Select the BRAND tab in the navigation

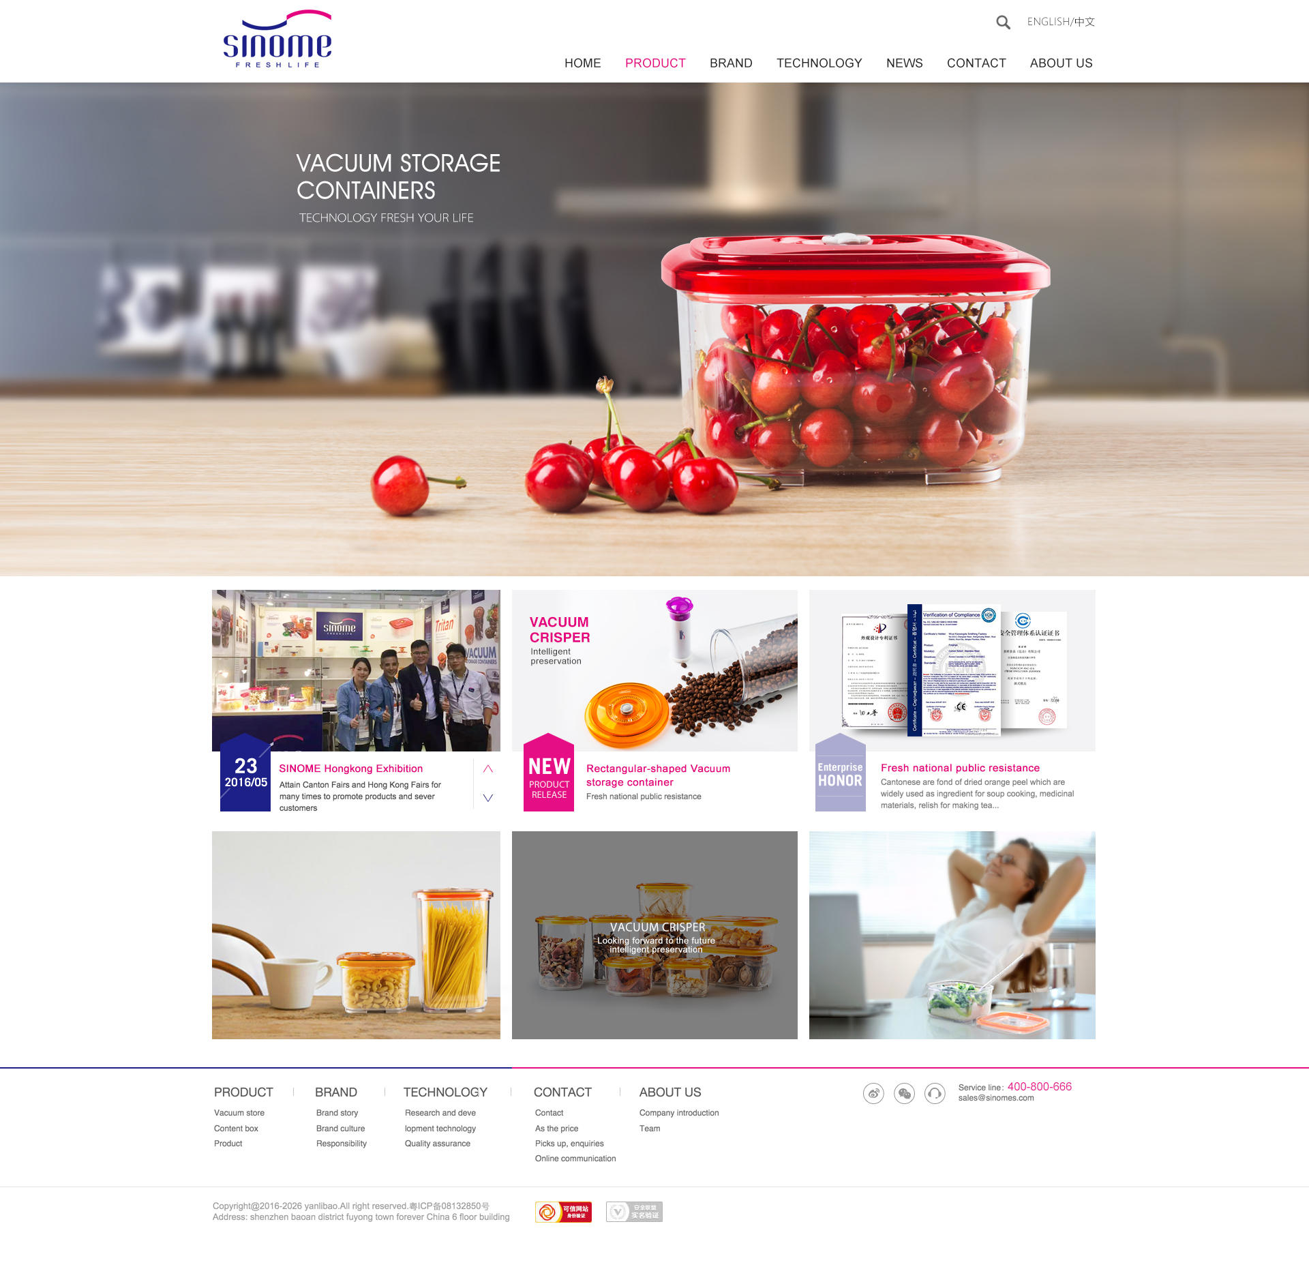(x=730, y=63)
